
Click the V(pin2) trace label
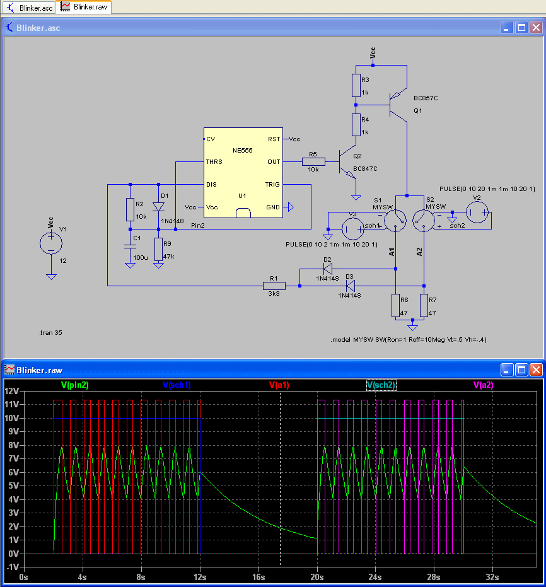[75, 385]
